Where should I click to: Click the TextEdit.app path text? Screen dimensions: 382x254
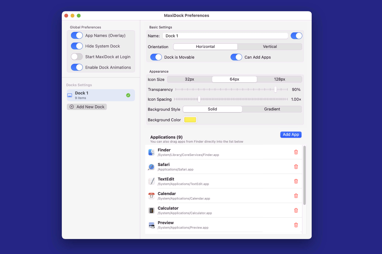[x=183, y=184]
